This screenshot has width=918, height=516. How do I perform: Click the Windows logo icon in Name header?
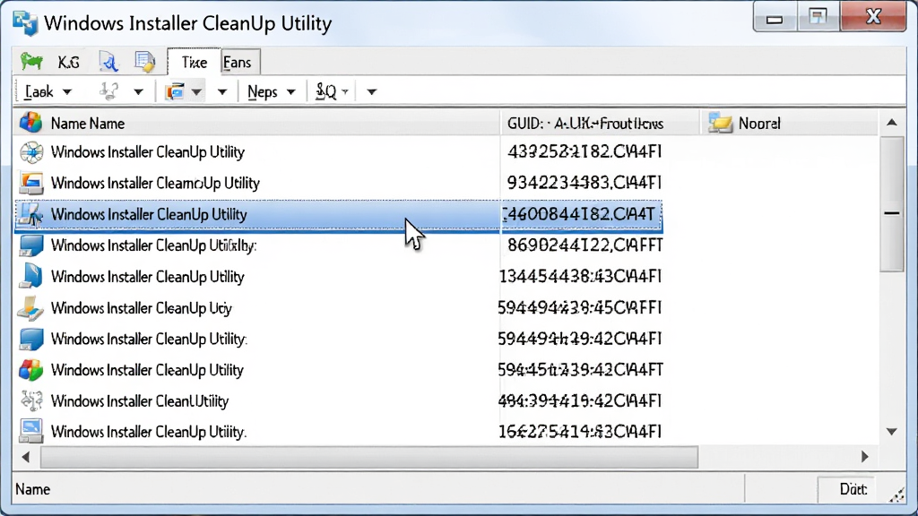tap(30, 123)
